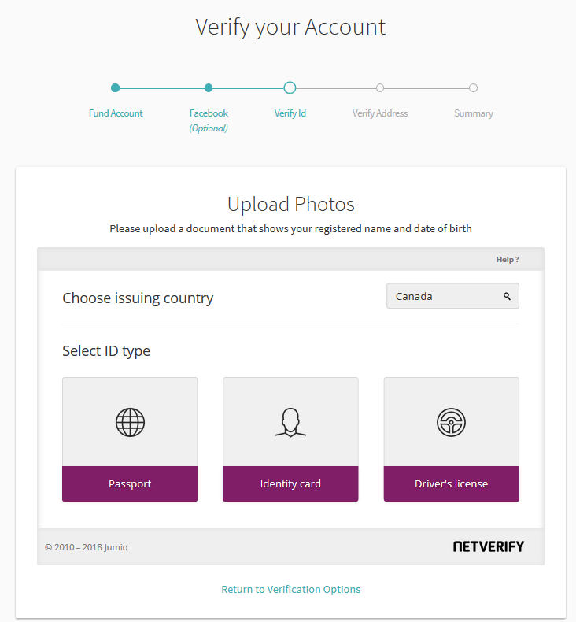
Task: Open the Canada issuing country selector
Action: pyautogui.click(x=452, y=296)
